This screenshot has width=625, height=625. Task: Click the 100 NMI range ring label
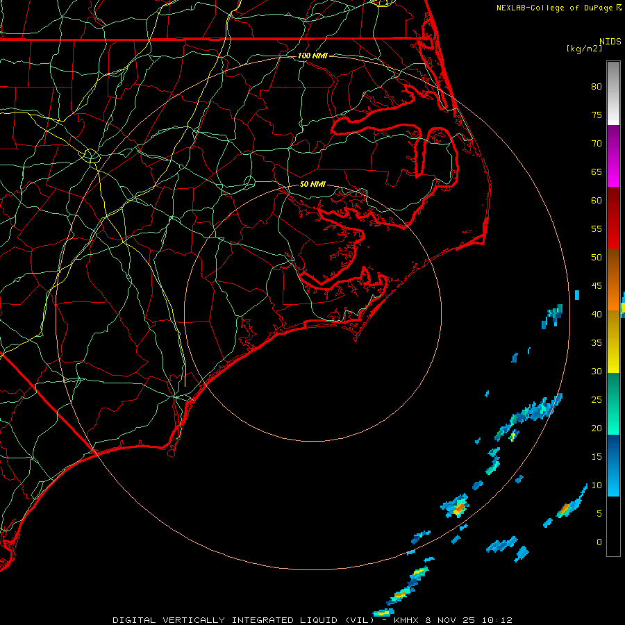coord(312,56)
